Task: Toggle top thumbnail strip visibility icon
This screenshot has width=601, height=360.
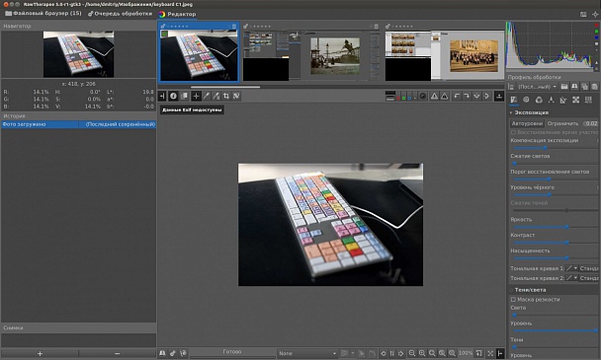Action: [499, 96]
